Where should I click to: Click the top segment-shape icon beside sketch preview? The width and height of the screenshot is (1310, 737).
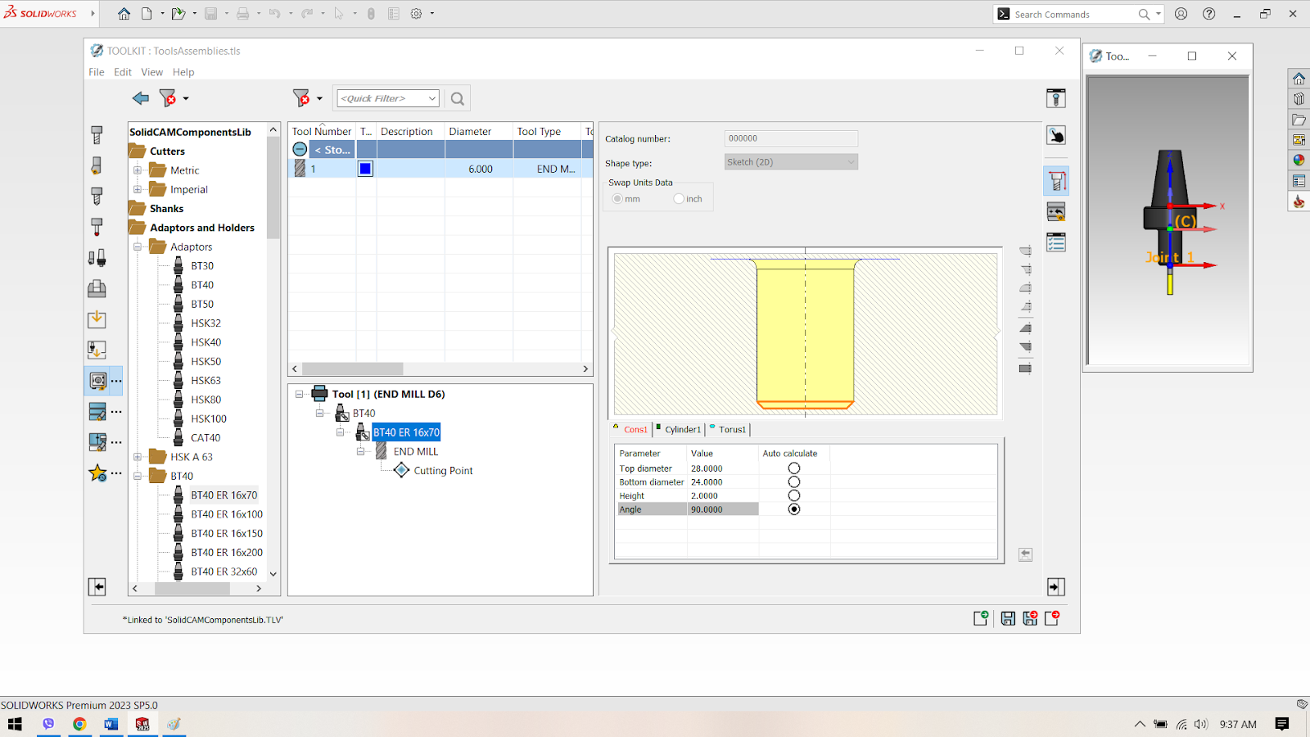[1025, 251]
